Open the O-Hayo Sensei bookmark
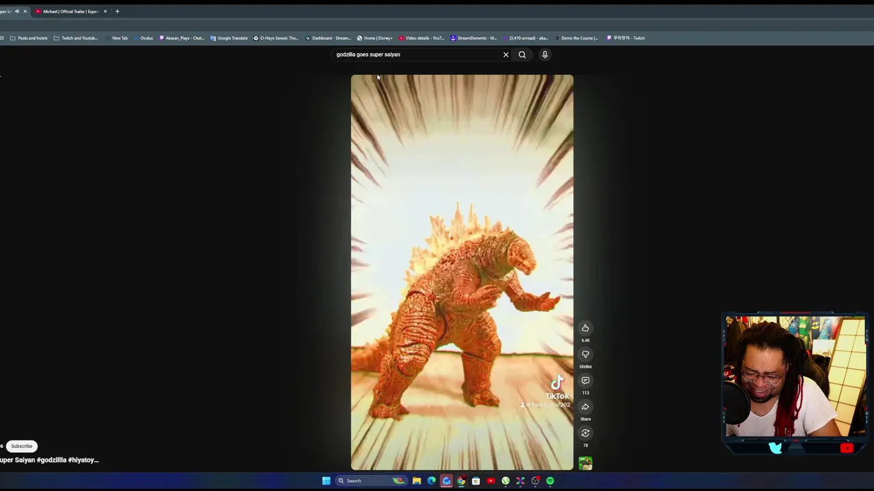The width and height of the screenshot is (874, 491). pyautogui.click(x=276, y=38)
